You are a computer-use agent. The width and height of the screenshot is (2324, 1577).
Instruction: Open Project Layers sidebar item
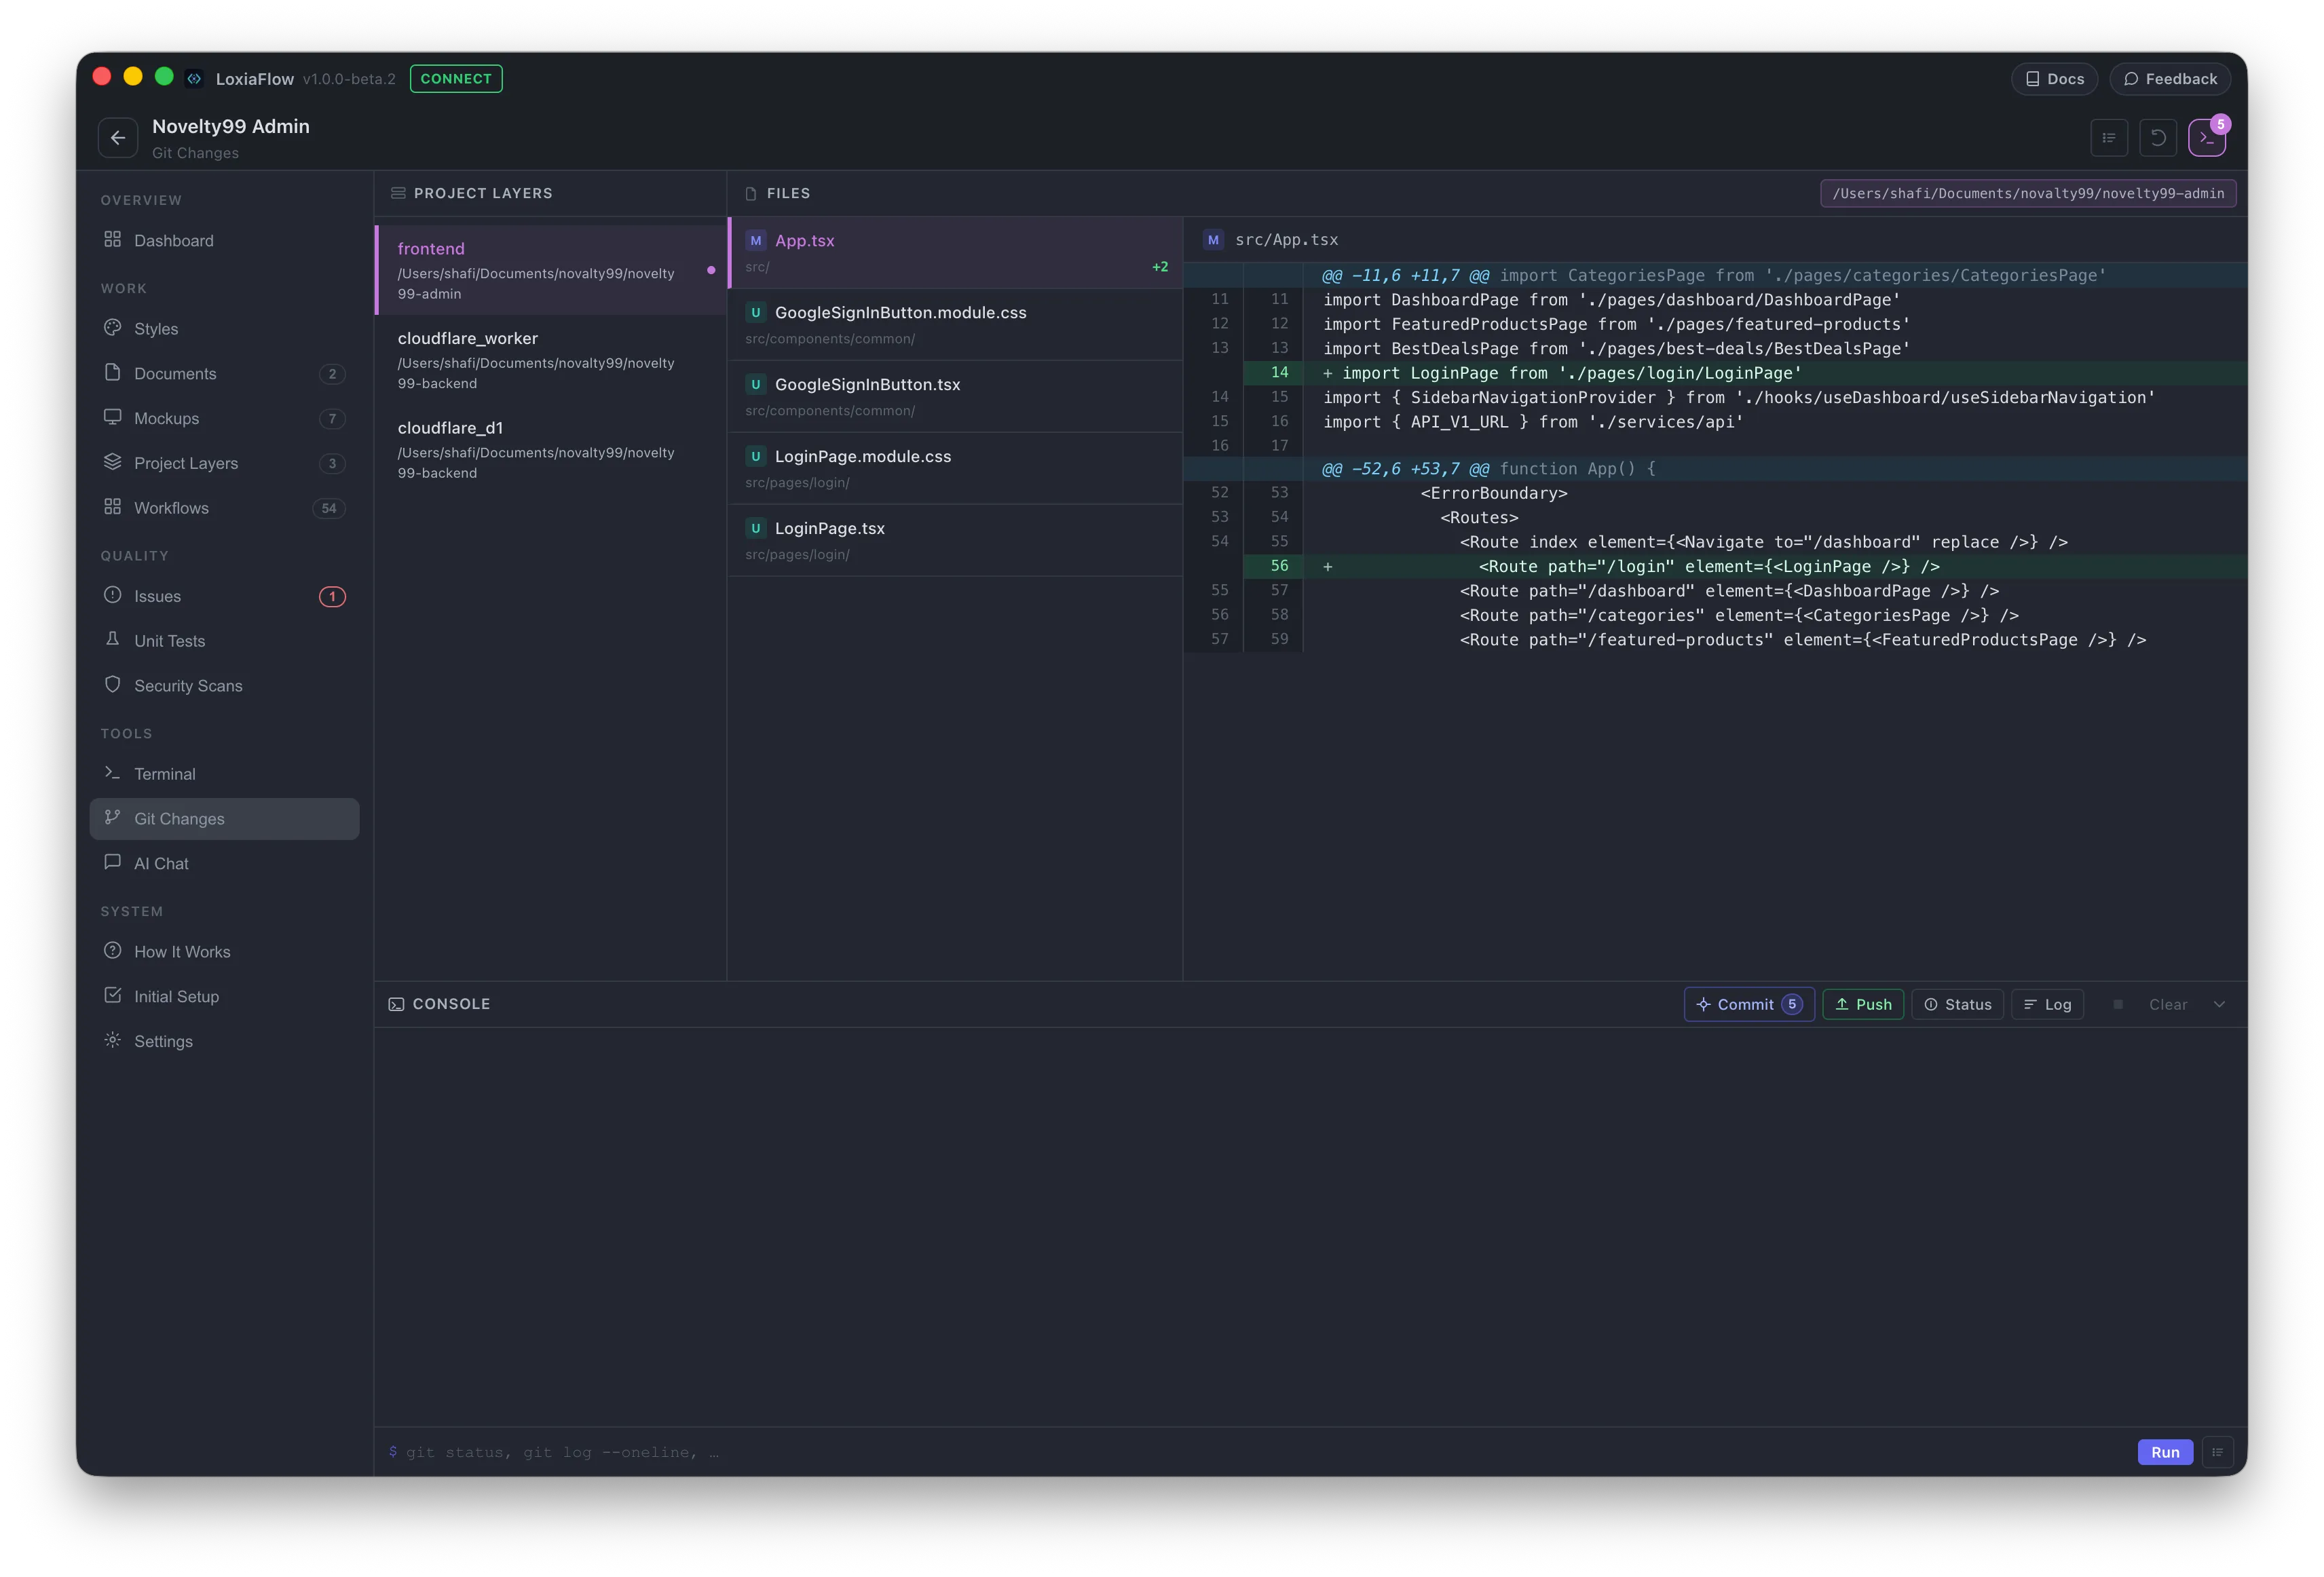coord(224,463)
